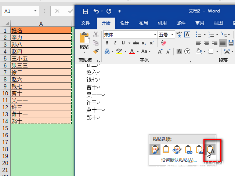Open highlight color dropdown arrow
This screenshot has width=235, height=176.
tap(125, 51)
